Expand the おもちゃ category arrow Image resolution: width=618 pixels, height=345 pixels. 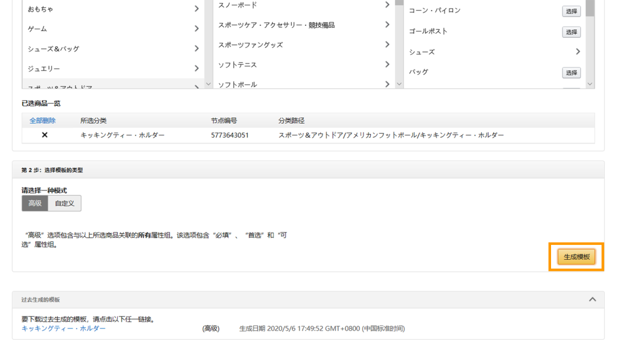[196, 9]
